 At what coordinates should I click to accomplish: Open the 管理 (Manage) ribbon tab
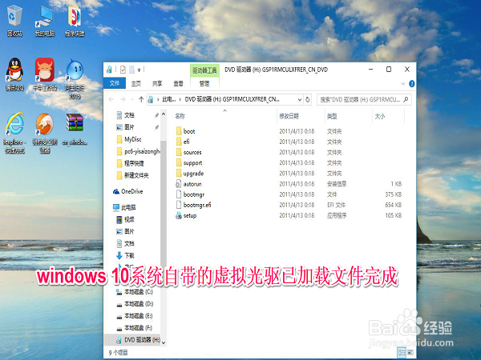(204, 83)
